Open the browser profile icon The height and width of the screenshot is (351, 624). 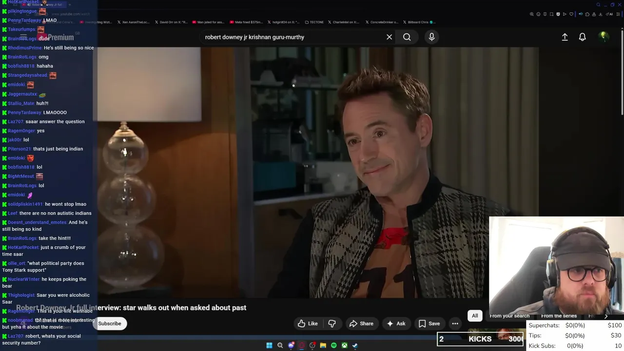594,14
